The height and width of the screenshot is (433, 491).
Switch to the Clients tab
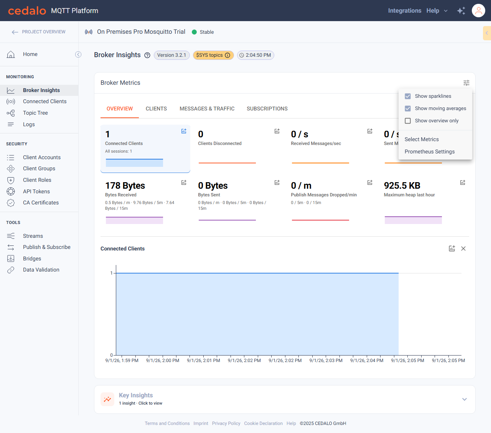156,109
